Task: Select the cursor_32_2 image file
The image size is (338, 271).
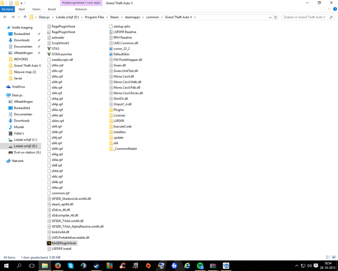Action: [x=119, y=49]
